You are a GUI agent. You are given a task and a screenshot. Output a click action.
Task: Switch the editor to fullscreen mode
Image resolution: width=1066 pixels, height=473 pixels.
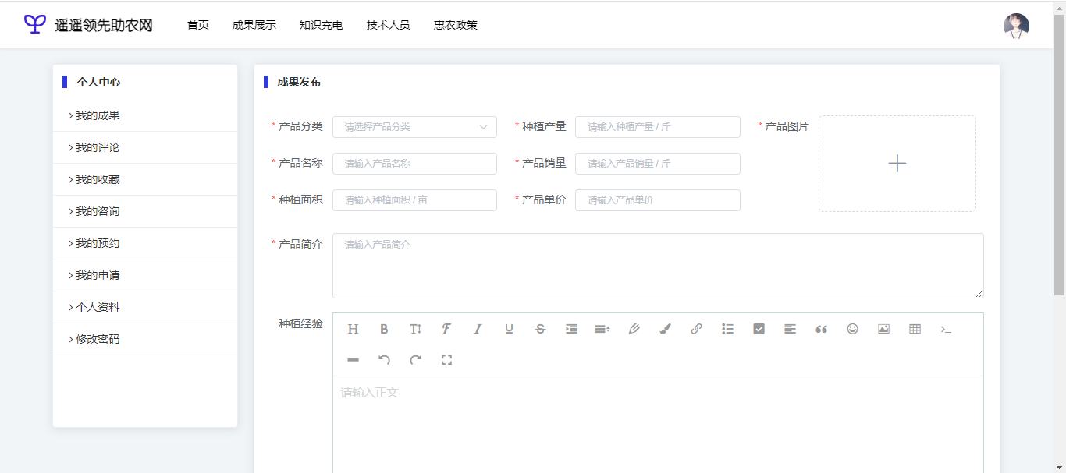446,360
